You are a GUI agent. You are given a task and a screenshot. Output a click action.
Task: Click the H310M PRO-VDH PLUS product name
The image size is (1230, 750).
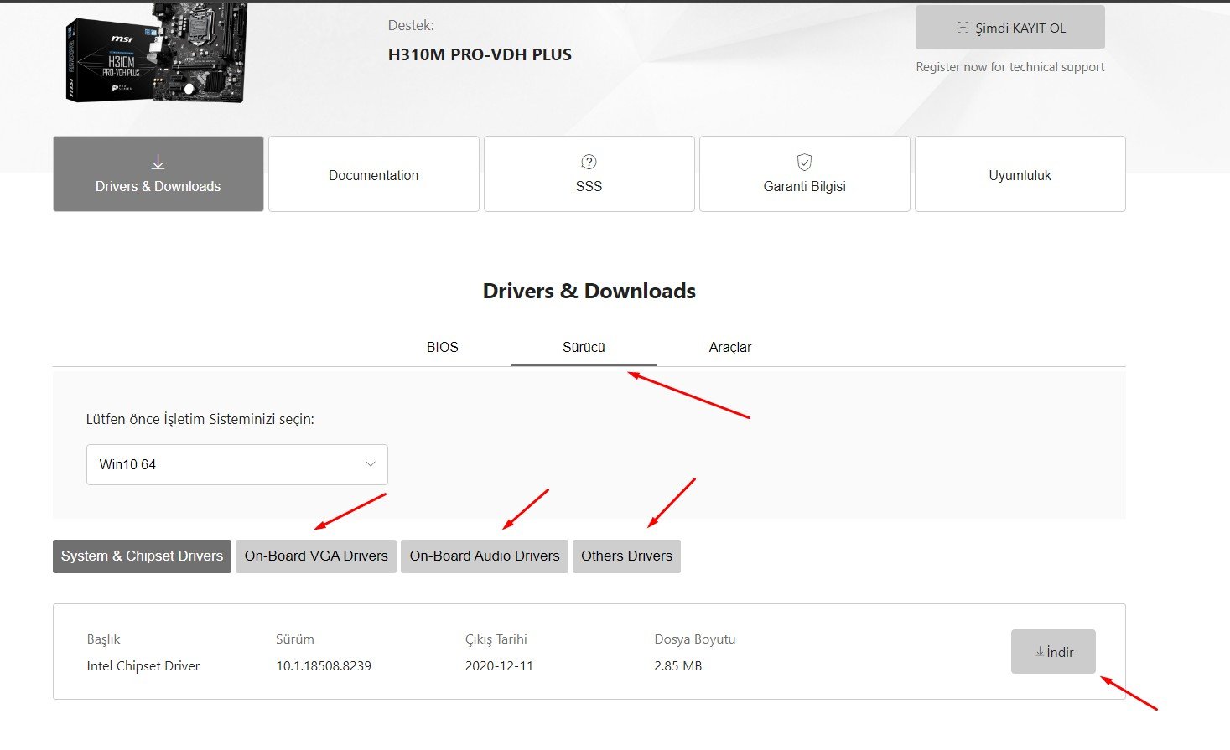[480, 55]
